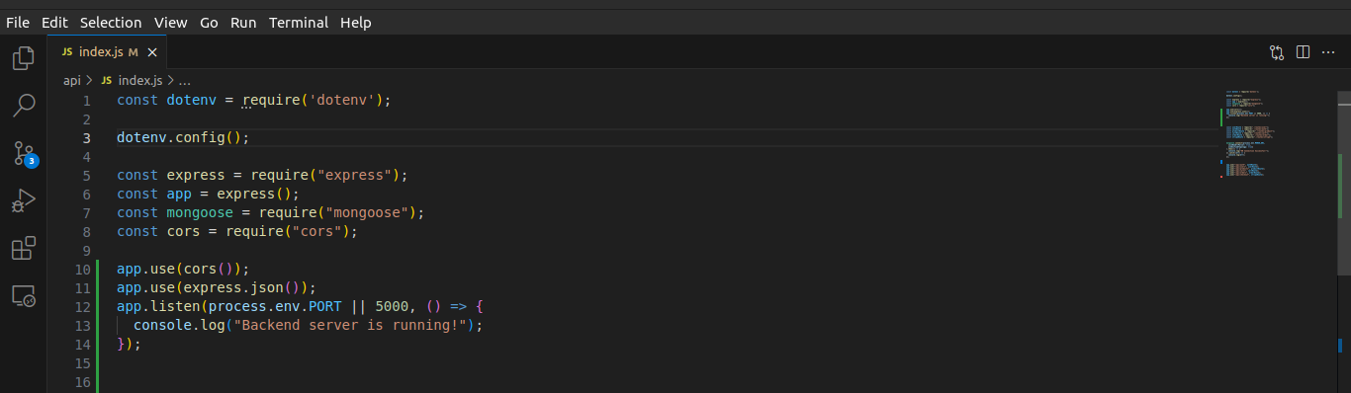Click line number 12 in gutter
1351x393 pixels.
(x=83, y=306)
